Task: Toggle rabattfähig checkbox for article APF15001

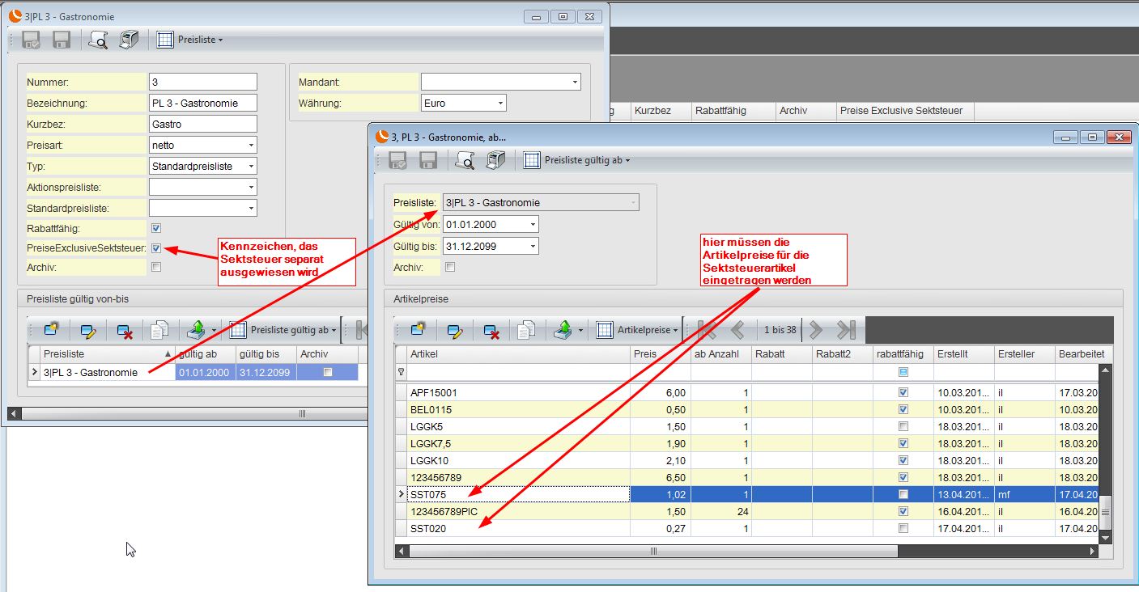Action: (903, 392)
